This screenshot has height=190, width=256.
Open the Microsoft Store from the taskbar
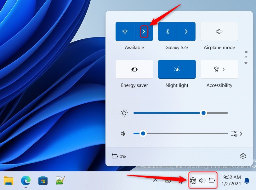pos(43,180)
